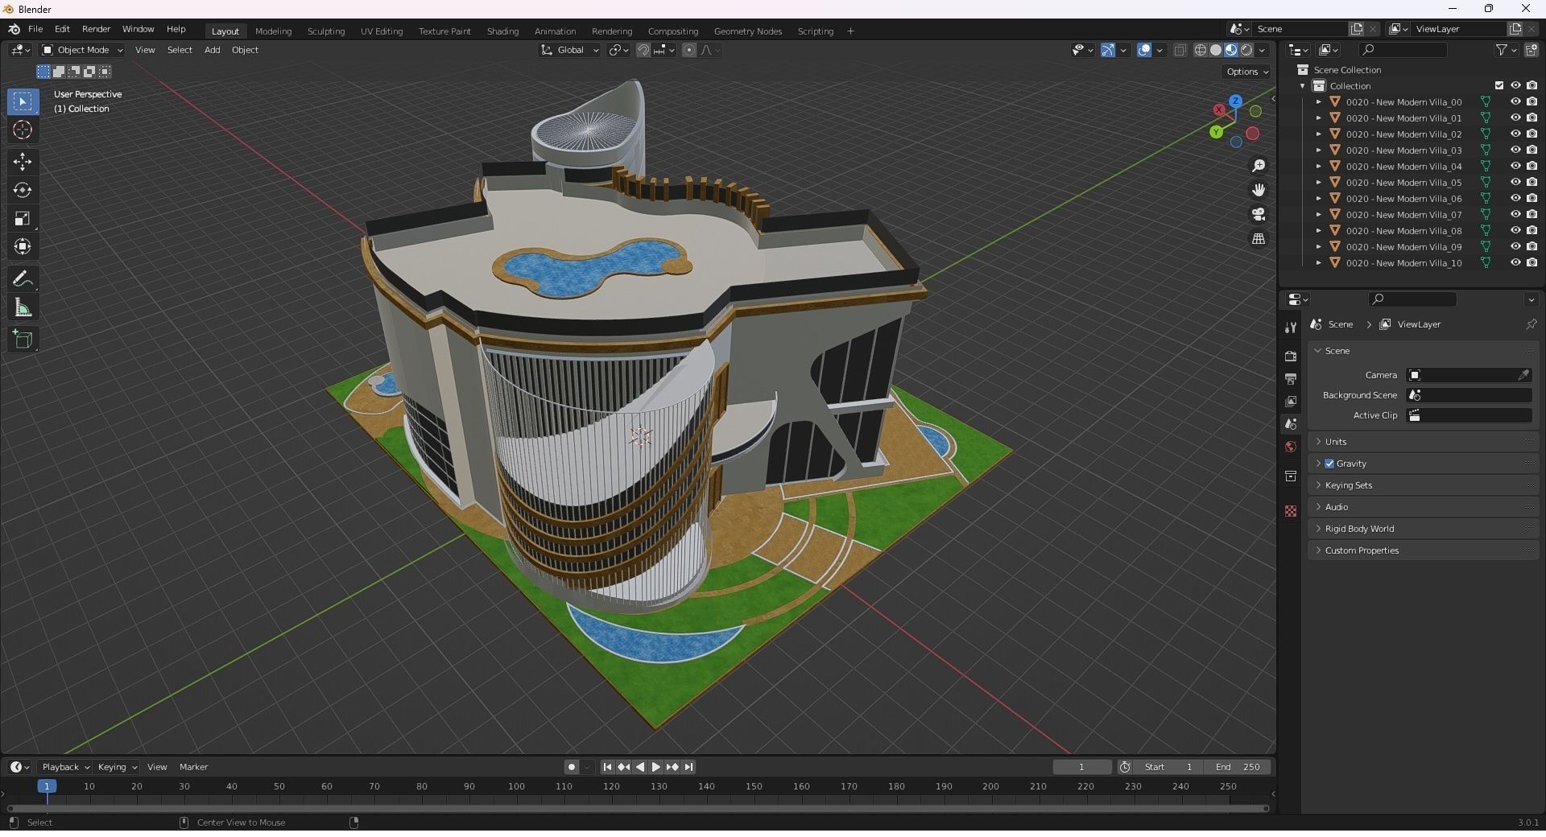Jump to the start frame
The height and width of the screenshot is (837, 1546).
[x=607, y=767]
